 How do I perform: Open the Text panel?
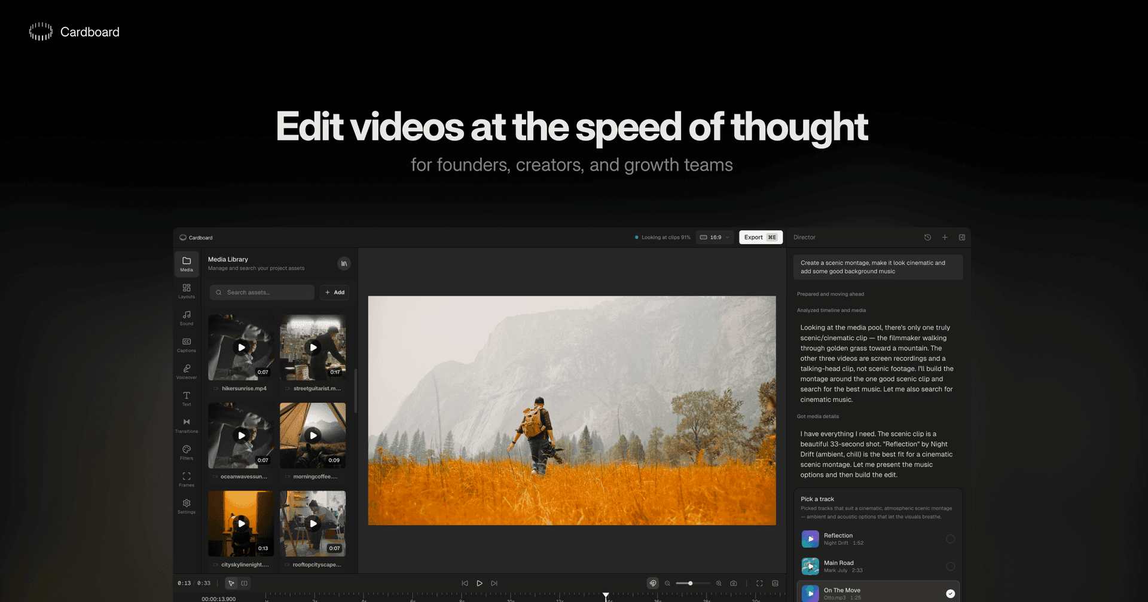pyautogui.click(x=186, y=398)
